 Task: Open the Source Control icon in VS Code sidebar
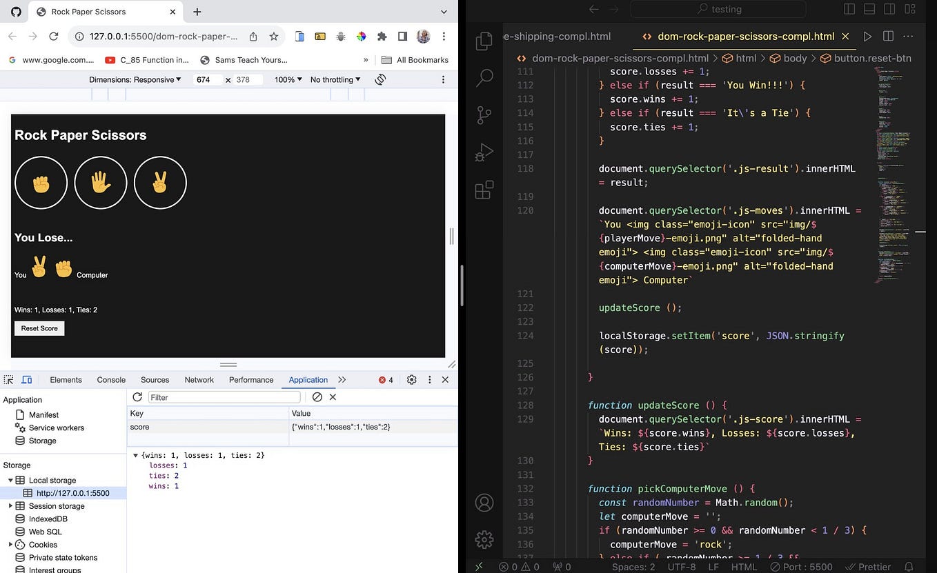[x=484, y=114]
